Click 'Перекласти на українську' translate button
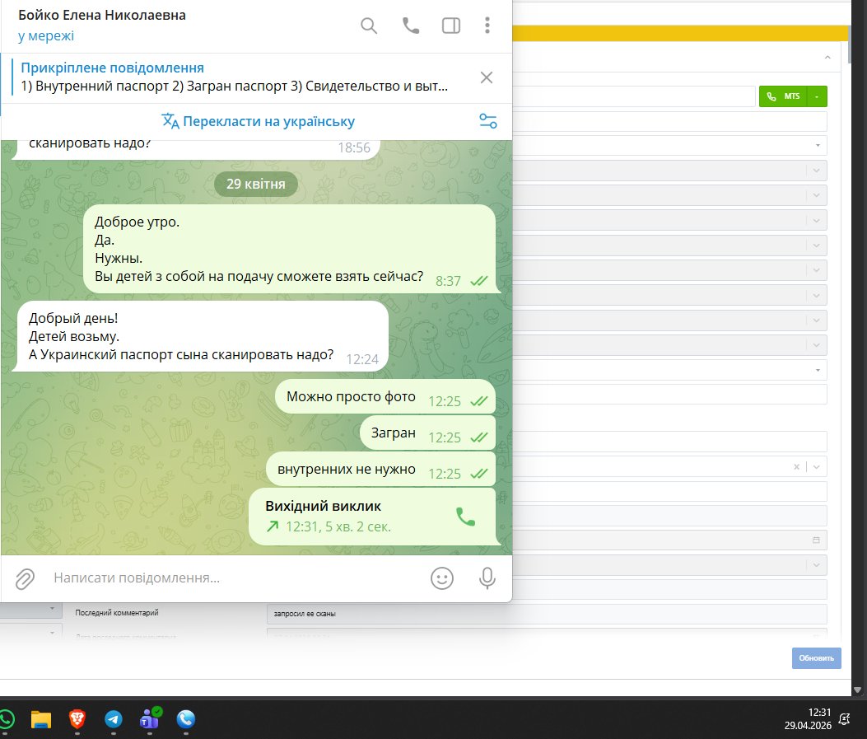Viewport: 867px width, 739px height. pos(259,121)
